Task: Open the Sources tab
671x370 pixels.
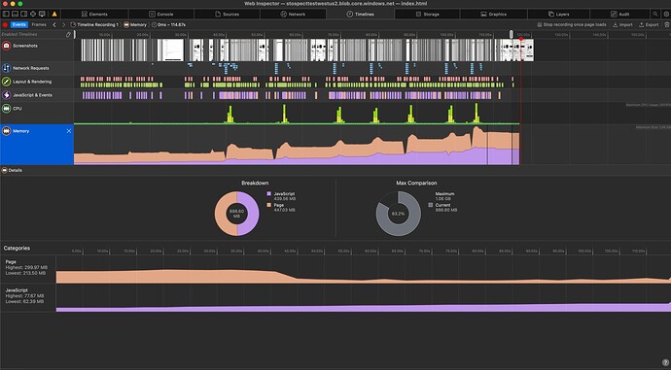Action: click(x=227, y=15)
